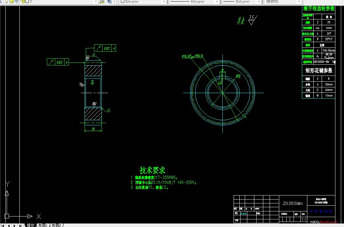Image resolution: width=344 pixels, height=227 pixels.
Task: Select the 1:1 scale cell in title block
Action: [x=304, y=219]
